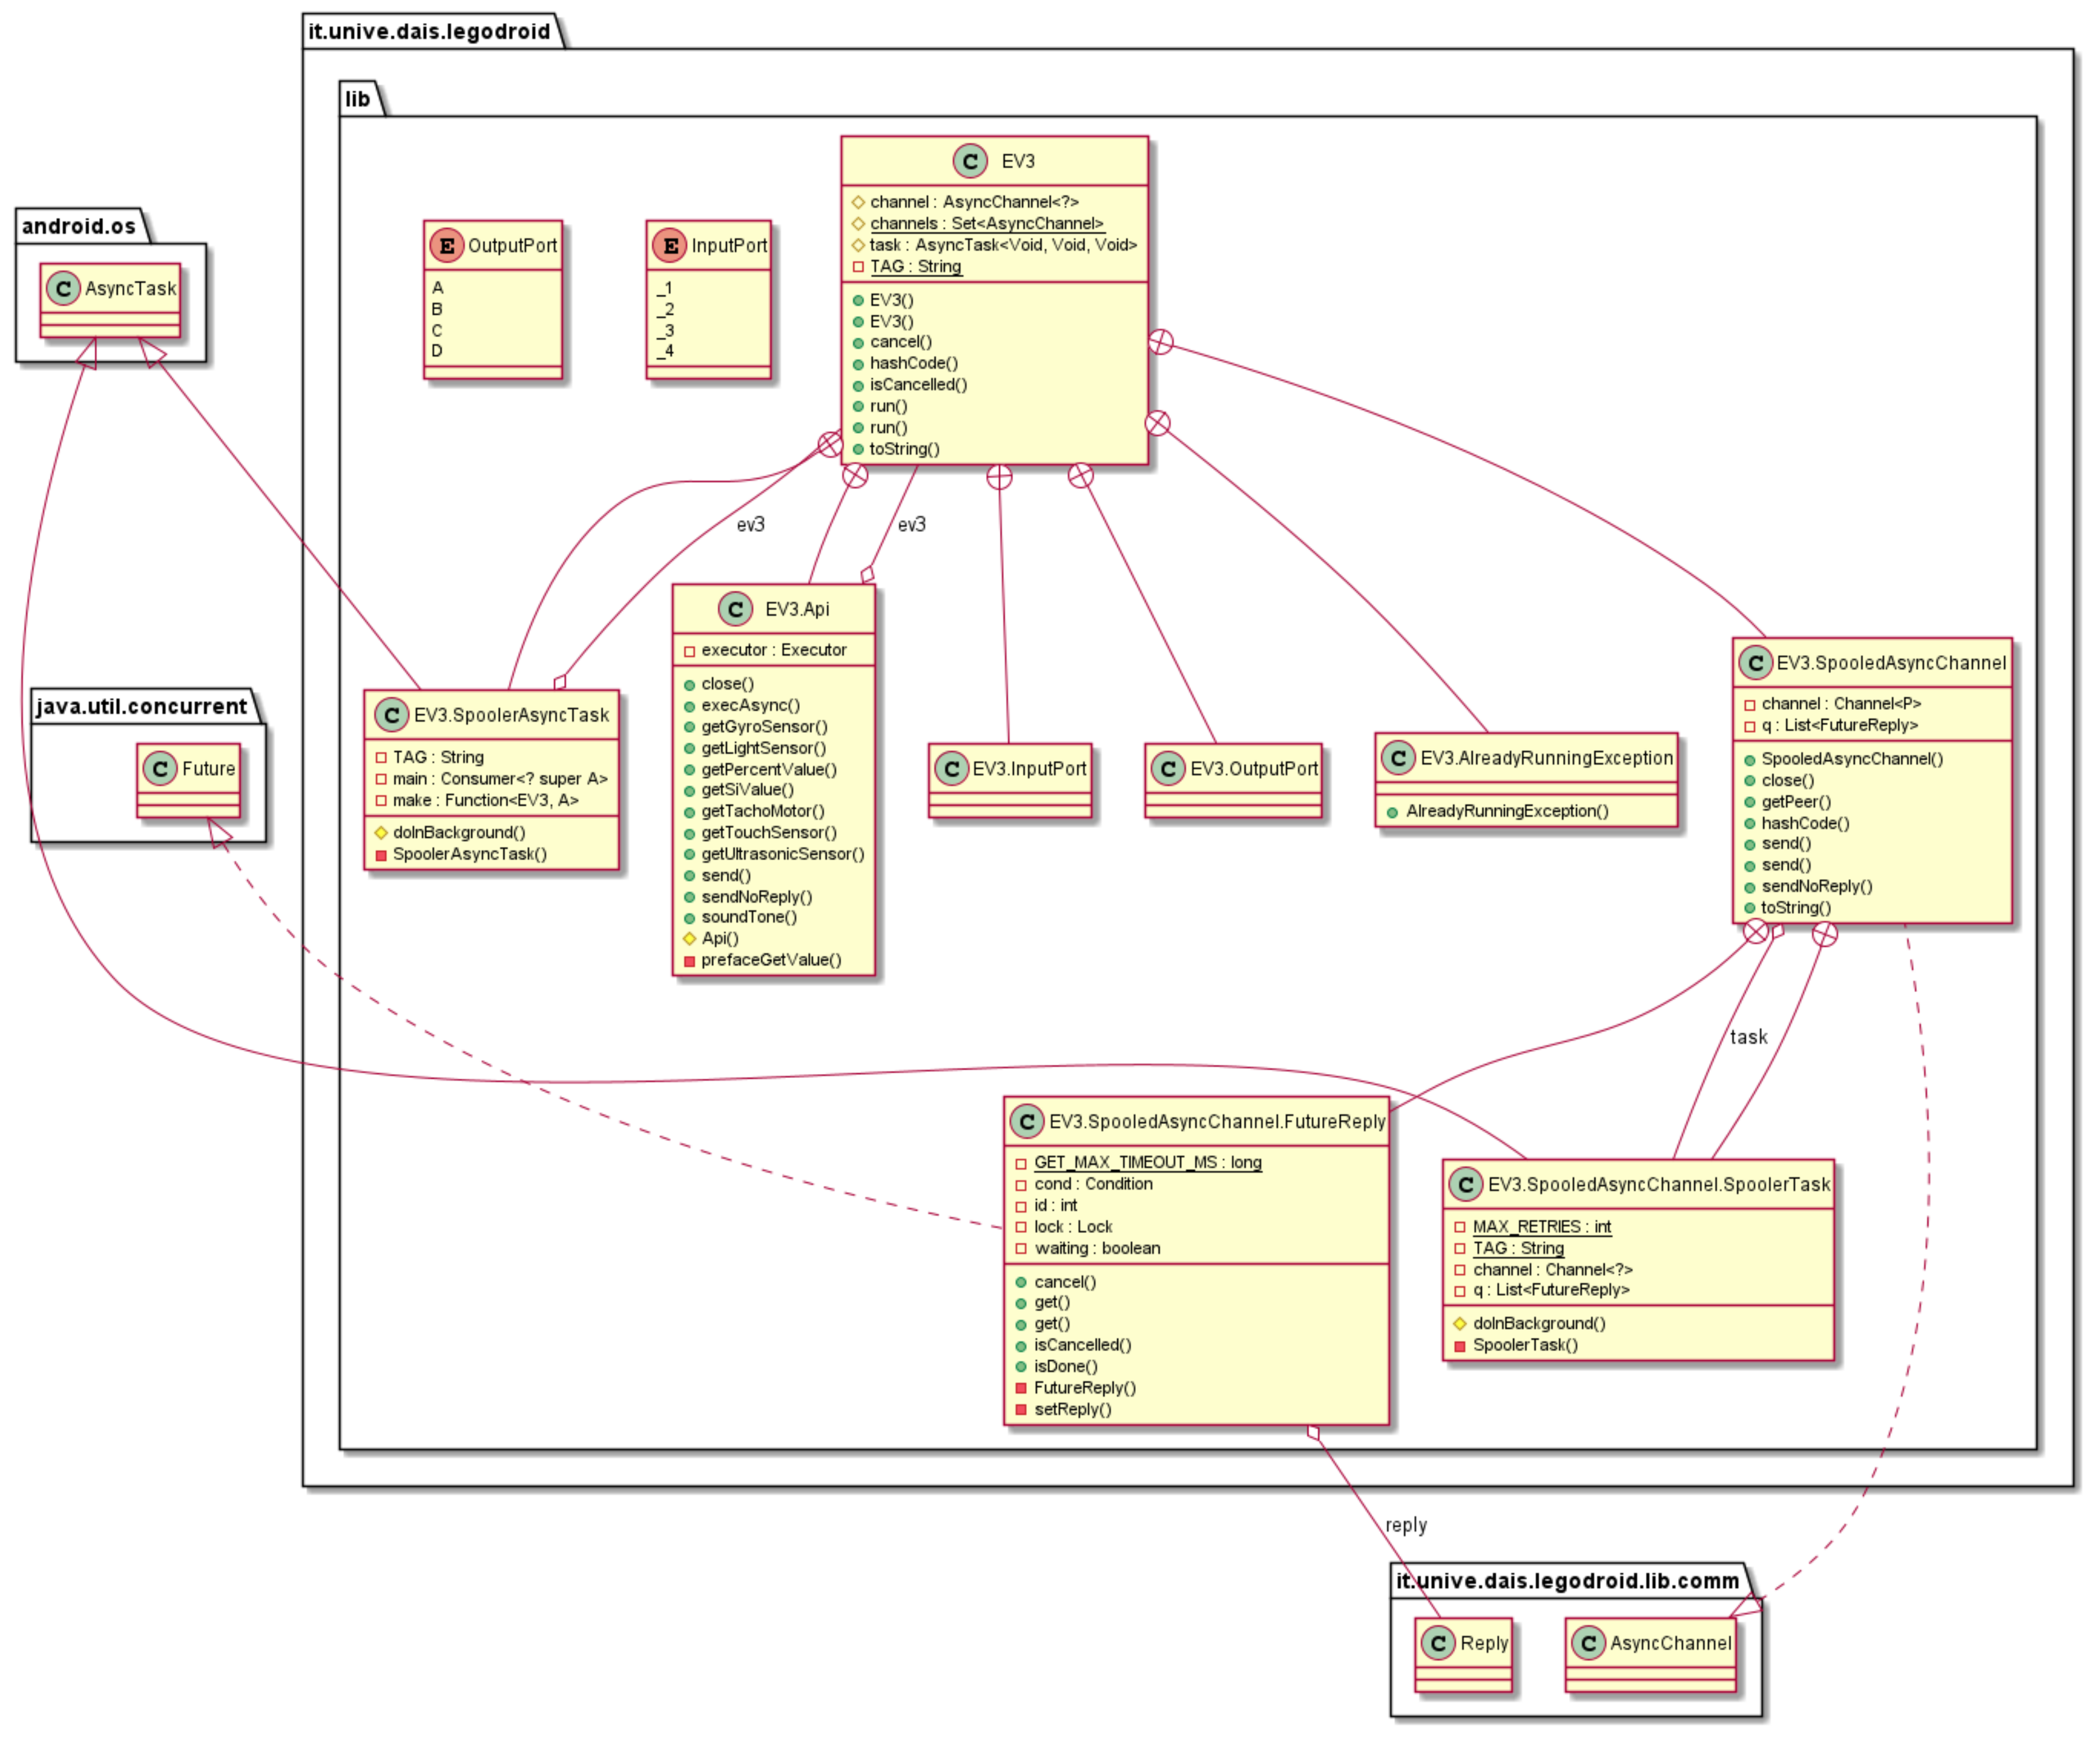Select the java.util.concurrent package tab
The image size is (2100, 1740).
pyautogui.click(x=141, y=707)
